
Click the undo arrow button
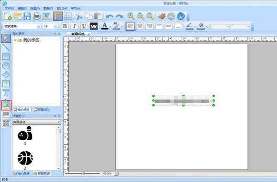pos(109,17)
